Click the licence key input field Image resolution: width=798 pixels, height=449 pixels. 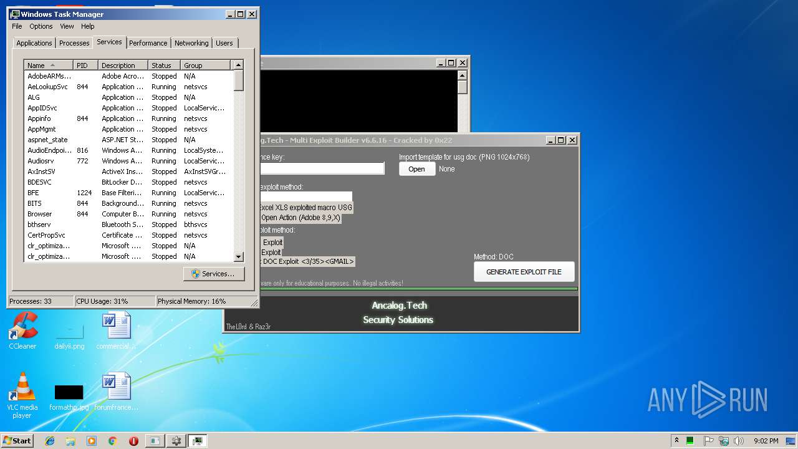click(322, 168)
